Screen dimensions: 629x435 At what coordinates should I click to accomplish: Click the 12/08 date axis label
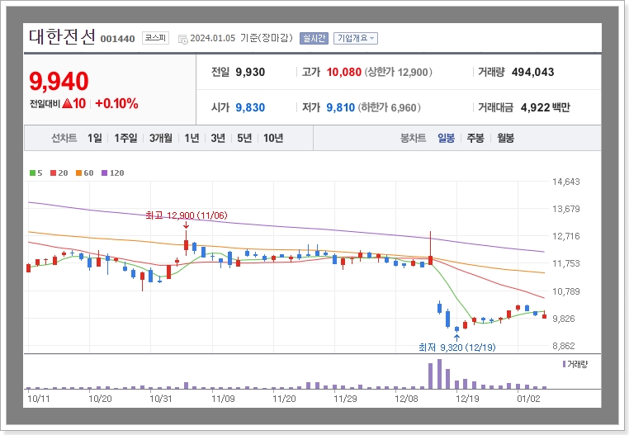tap(406, 399)
